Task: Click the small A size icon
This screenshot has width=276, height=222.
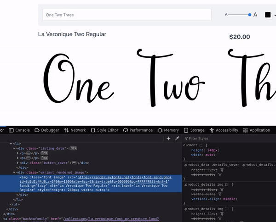Action: coord(226,15)
